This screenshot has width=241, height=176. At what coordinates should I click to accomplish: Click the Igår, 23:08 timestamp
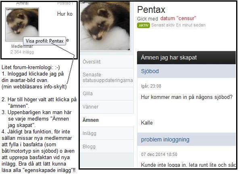click(151, 86)
